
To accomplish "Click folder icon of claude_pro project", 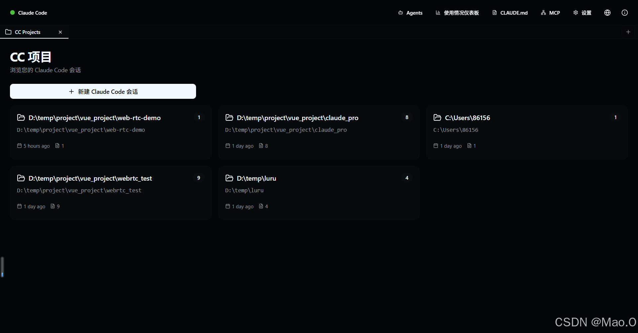I will pos(229,117).
